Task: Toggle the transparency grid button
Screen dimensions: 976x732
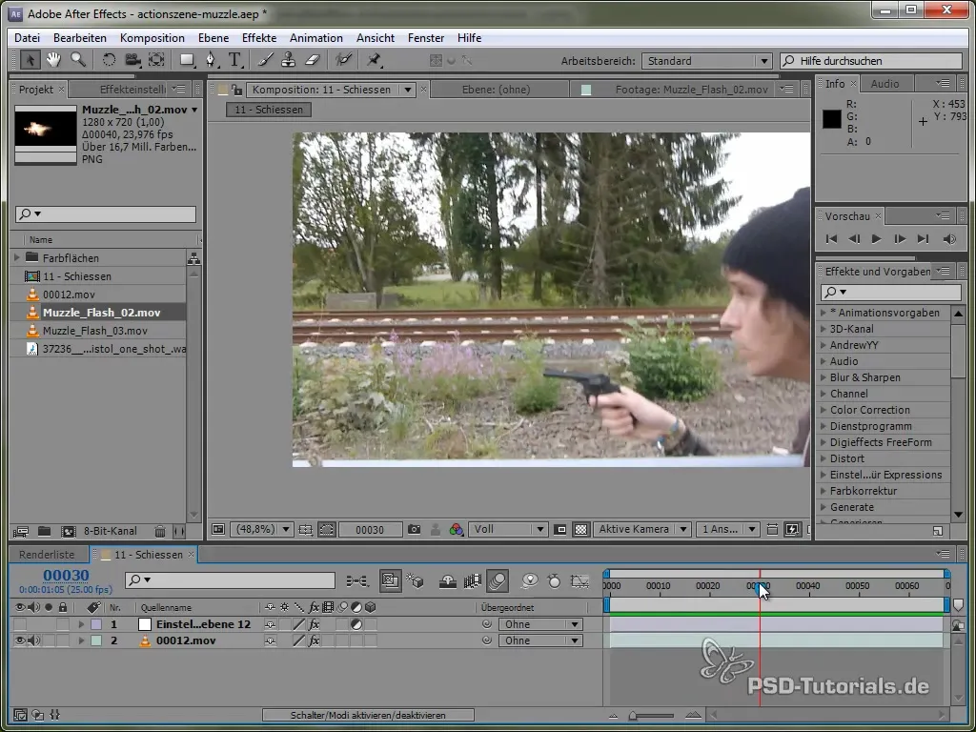Action: [x=580, y=530]
